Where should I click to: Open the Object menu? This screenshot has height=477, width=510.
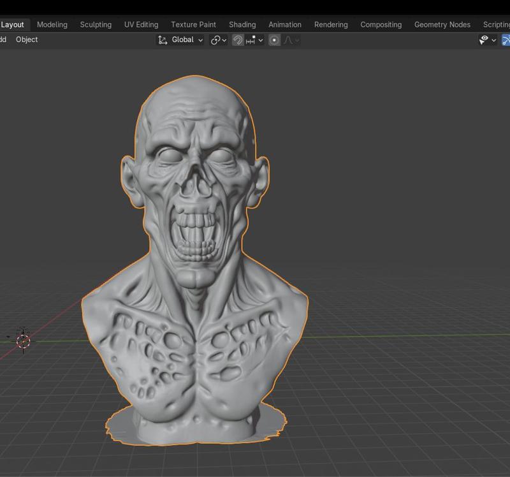tap(27, 40)
